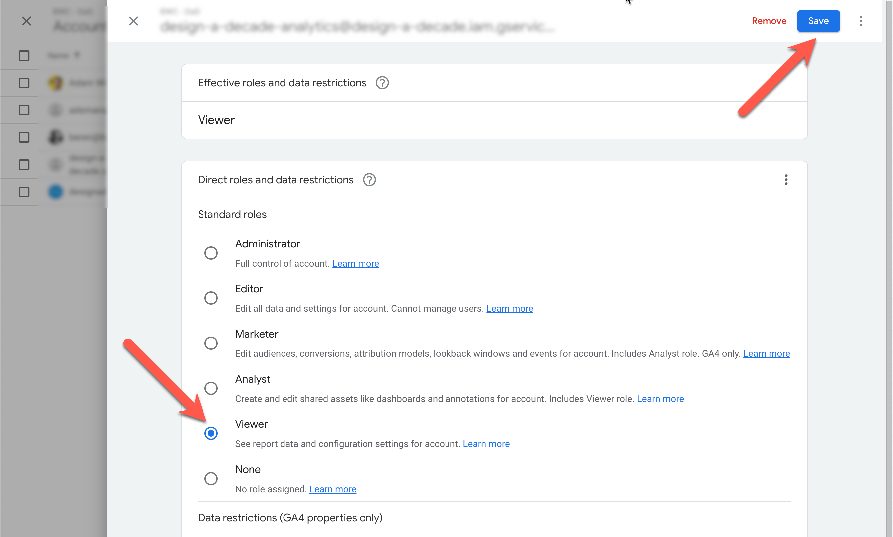Open Direct roles more options menu
Viewport: 893px width, 537px height.
pyautogui.click(x=786, y=180)
